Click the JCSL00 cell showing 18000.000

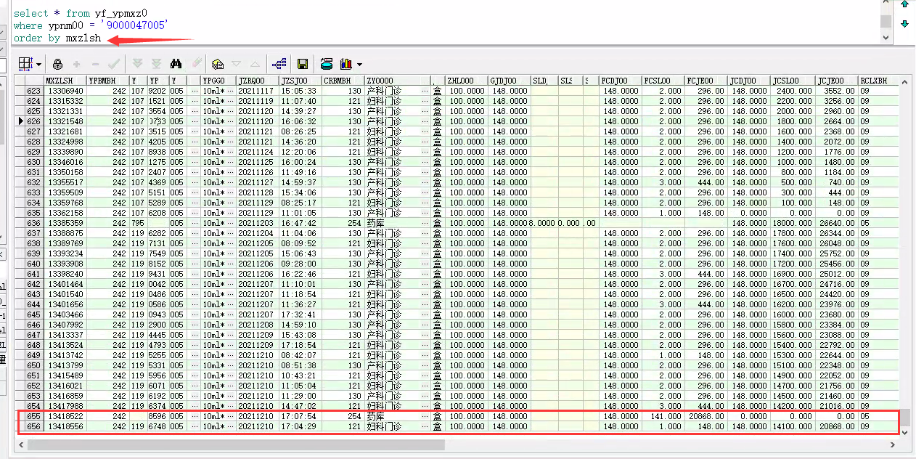(x=792, y=223)
